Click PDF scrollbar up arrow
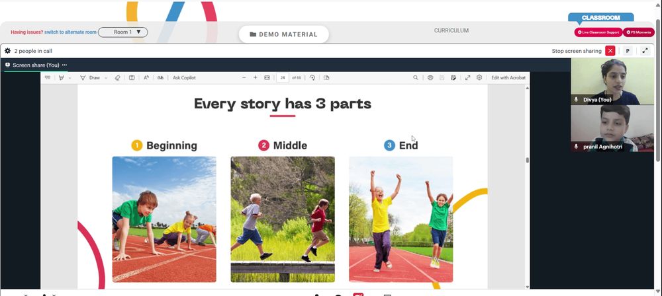 (x=527, y=87)
